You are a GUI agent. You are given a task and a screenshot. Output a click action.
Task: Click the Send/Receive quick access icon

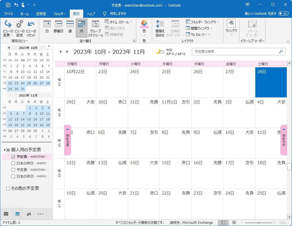coord(8,5)
